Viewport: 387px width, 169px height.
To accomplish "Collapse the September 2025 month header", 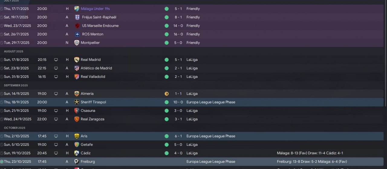I will [16, 86].
